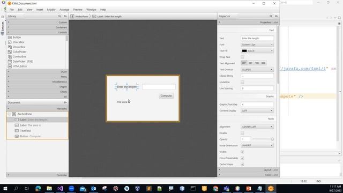Expand the Layout section in Inspector
Screen dimensions: 343x193
tap(248, 170)
